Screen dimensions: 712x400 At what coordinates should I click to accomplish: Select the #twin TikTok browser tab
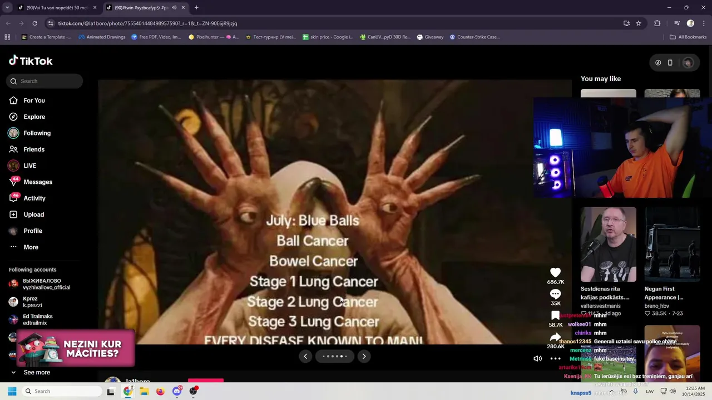pos(141,8)
